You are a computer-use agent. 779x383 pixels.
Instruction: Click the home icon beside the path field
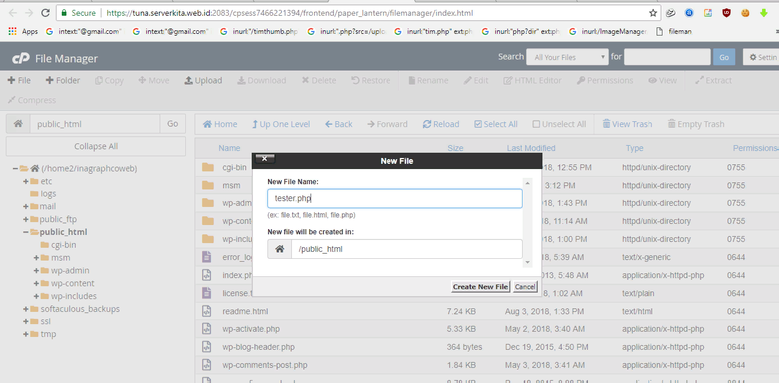click(x=18, y=124)
